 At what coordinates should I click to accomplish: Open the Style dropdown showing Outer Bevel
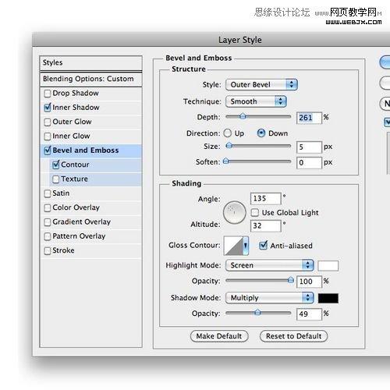click(261, 85)
